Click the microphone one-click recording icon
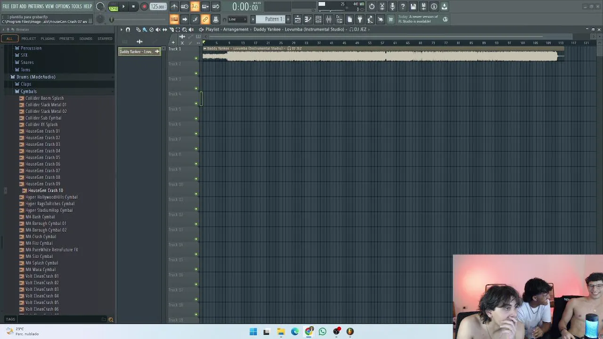Viewport: 603px width, 339px height. pyautogui.click(x=392, y=7)
